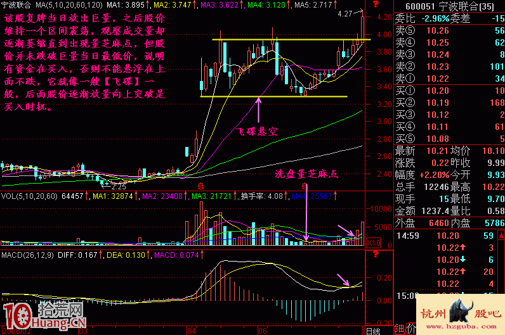Image resolution: width=505 pixels, height=335 pixels.
Task: Click the 幅度 +2.20% percent value
Action: tap(434, 175)
